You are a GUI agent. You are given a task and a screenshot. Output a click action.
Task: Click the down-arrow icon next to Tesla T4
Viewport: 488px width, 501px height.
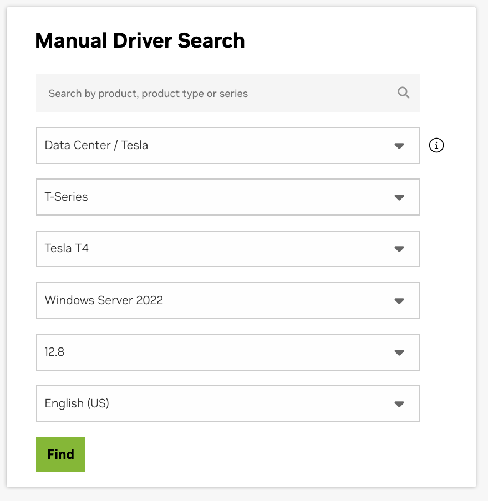point(399,249)
